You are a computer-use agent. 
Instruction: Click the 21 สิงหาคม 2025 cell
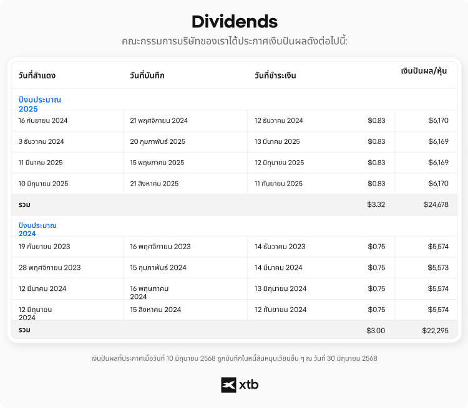point(154,184)
